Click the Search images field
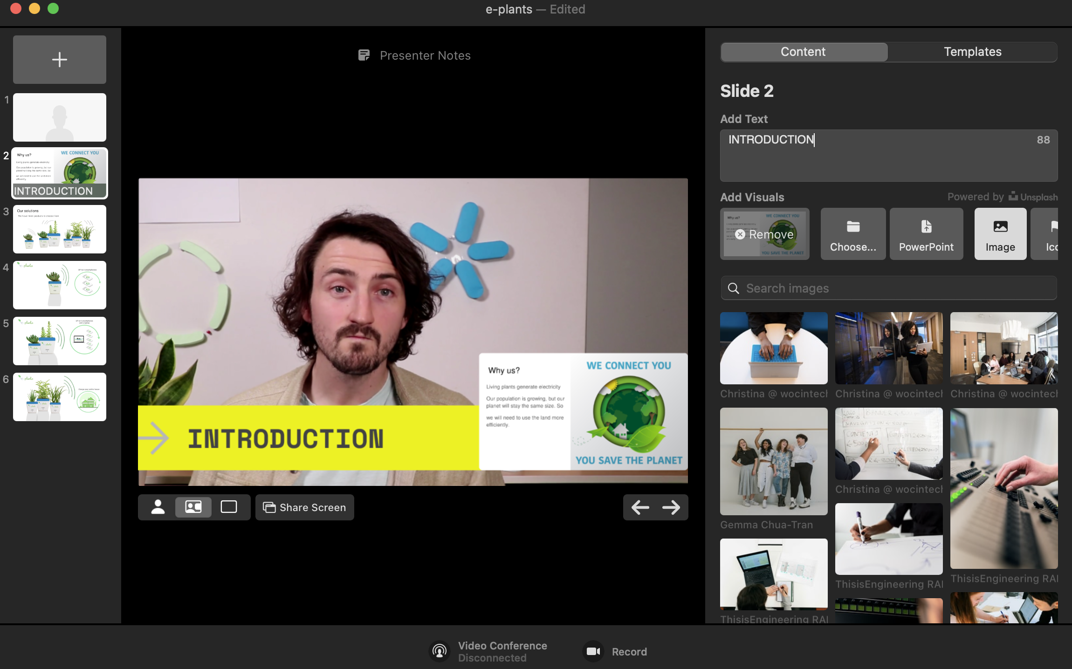Viewport: 1072px width, 669px height. click(x=888, y=288)
